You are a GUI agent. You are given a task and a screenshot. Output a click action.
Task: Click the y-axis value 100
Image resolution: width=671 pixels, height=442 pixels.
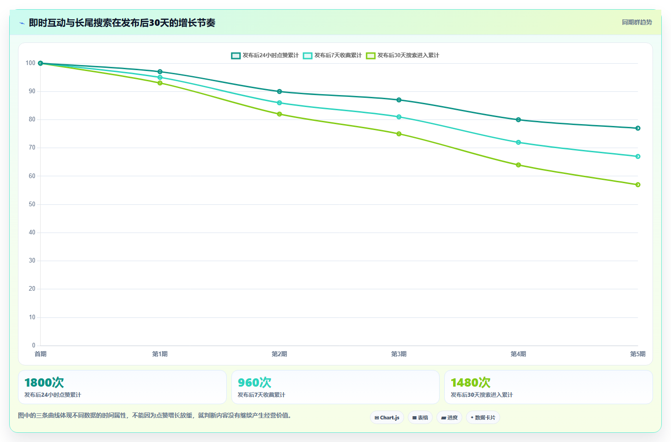pos(30,63)
